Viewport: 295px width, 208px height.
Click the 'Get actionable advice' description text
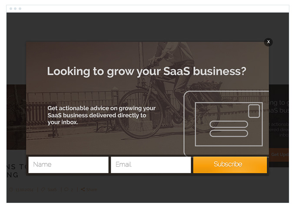(101, 115)
